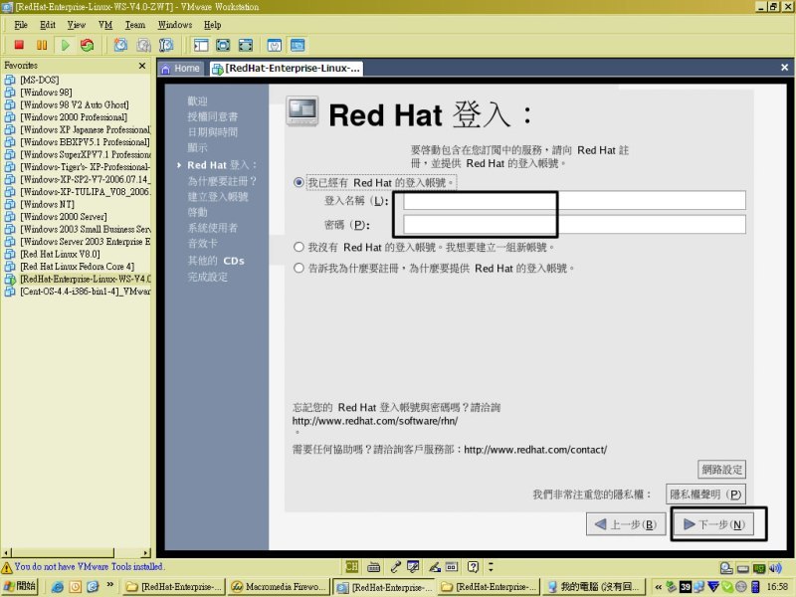Open the Windows menu
This screenshot has height=597, width=796.
pos(175,25)
